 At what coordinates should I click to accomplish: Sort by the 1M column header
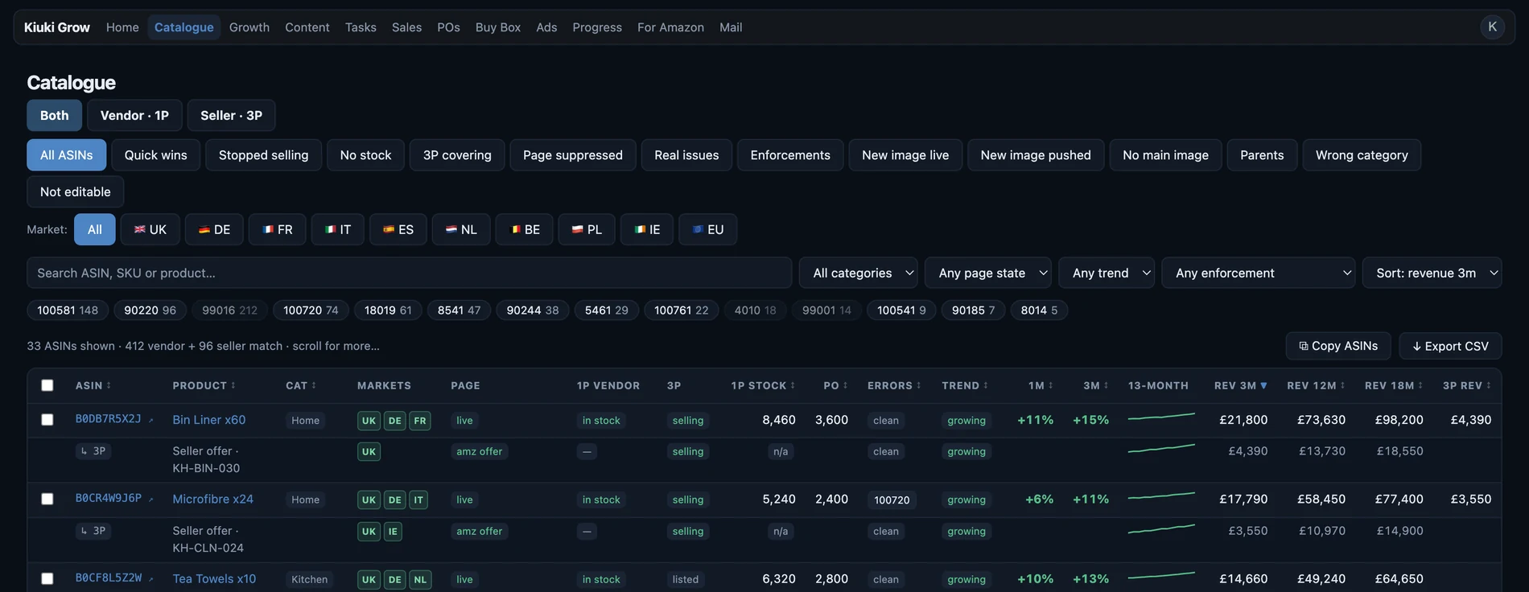[1041, 385]
